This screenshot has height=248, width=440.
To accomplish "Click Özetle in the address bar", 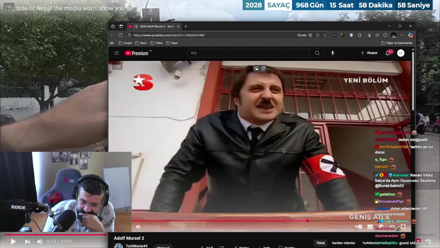I will tap(305, 35).
